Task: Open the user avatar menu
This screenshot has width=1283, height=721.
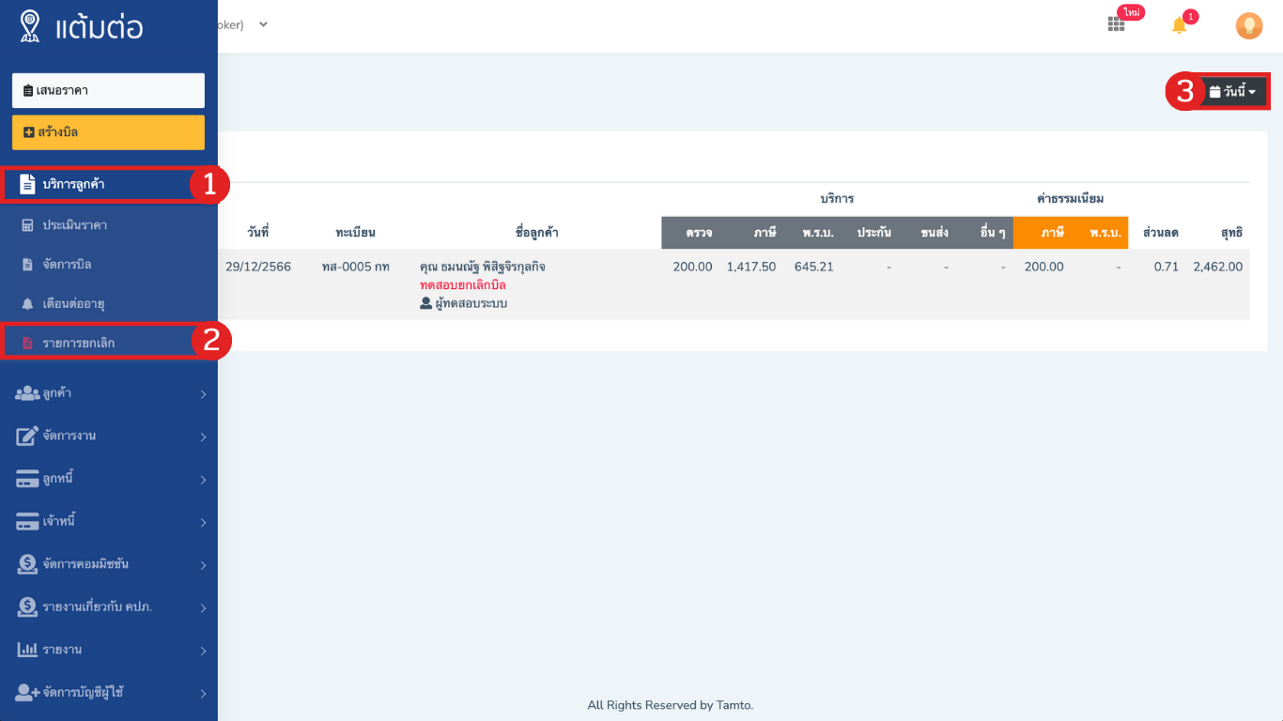Action: click(x=1248, y=25)
